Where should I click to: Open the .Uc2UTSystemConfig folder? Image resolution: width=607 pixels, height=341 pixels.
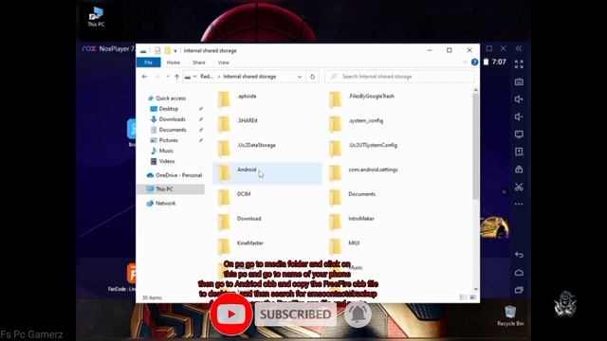pyautogui.click(x=373, y=145)
